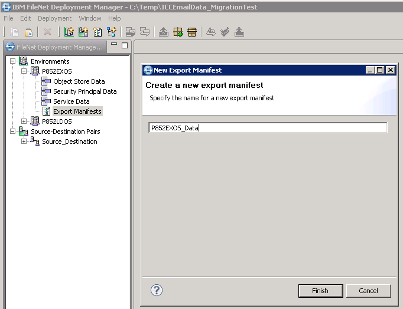Click the Service Data icon

(46, 101)
